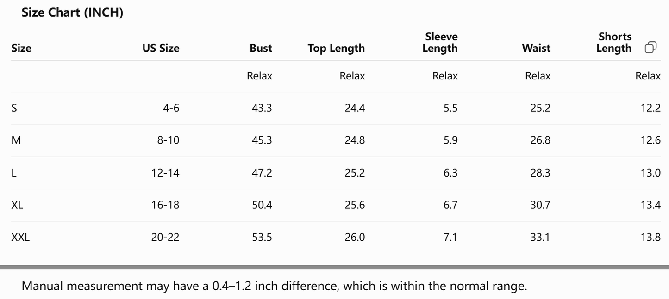Click the 16-18 US size cell

165,205
